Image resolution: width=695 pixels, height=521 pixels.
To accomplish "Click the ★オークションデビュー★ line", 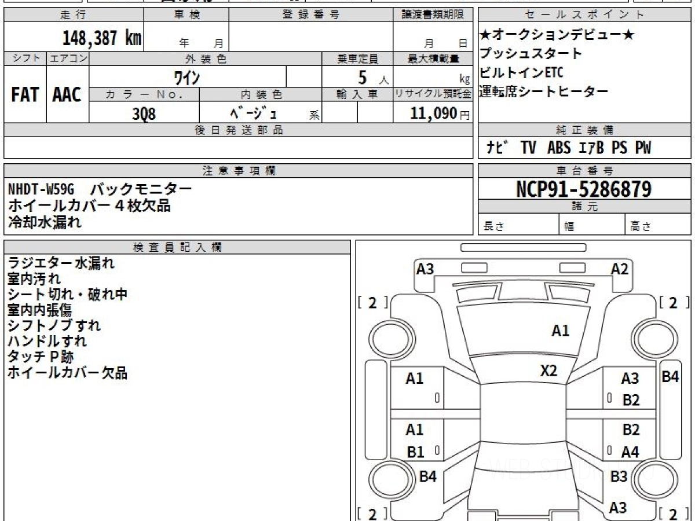I will click(557, 35).
